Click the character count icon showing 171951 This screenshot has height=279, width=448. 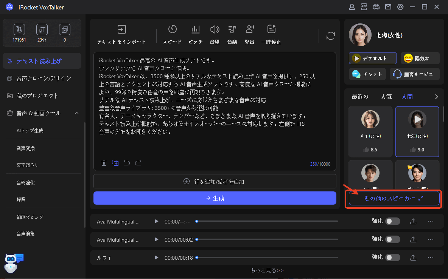[19, 30]
